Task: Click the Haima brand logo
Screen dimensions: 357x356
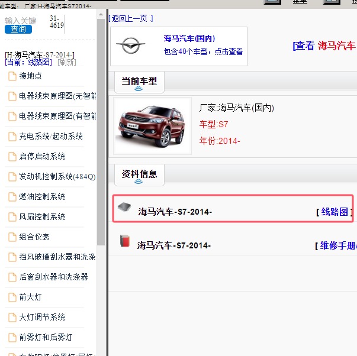Action: pos(130,46)
